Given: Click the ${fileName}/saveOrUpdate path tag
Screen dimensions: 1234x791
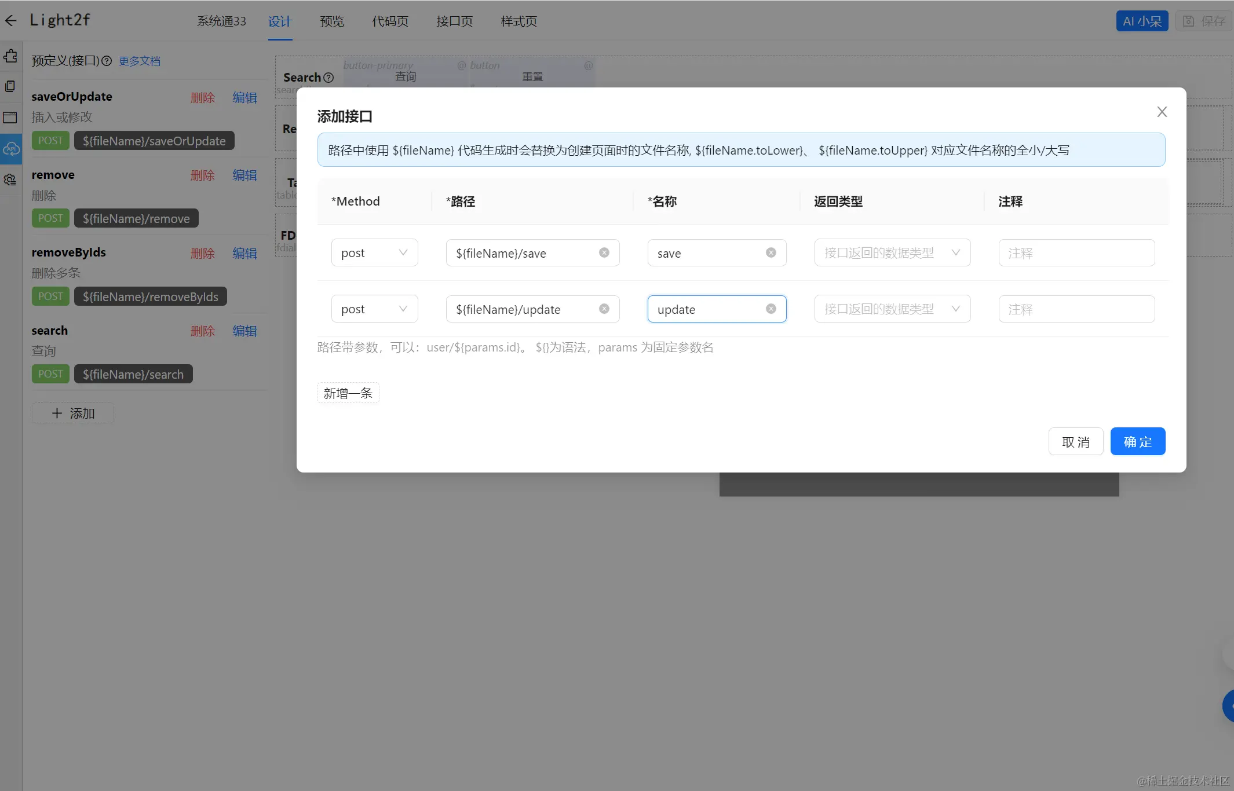Looking at the screenshot, I should (154, 141).
